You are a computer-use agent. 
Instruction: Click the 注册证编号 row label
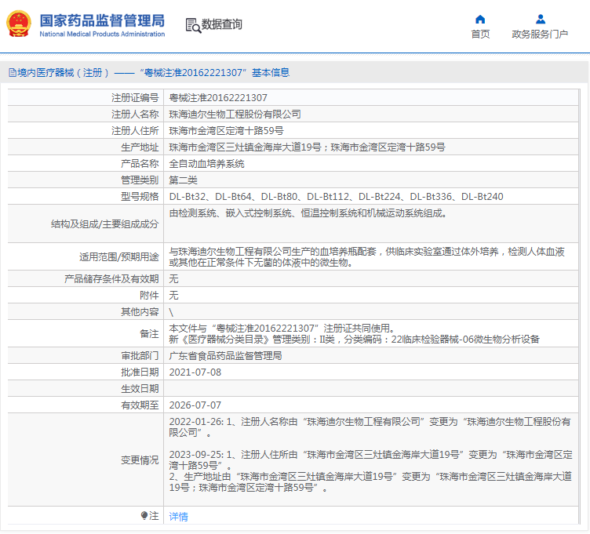[135, 98]
